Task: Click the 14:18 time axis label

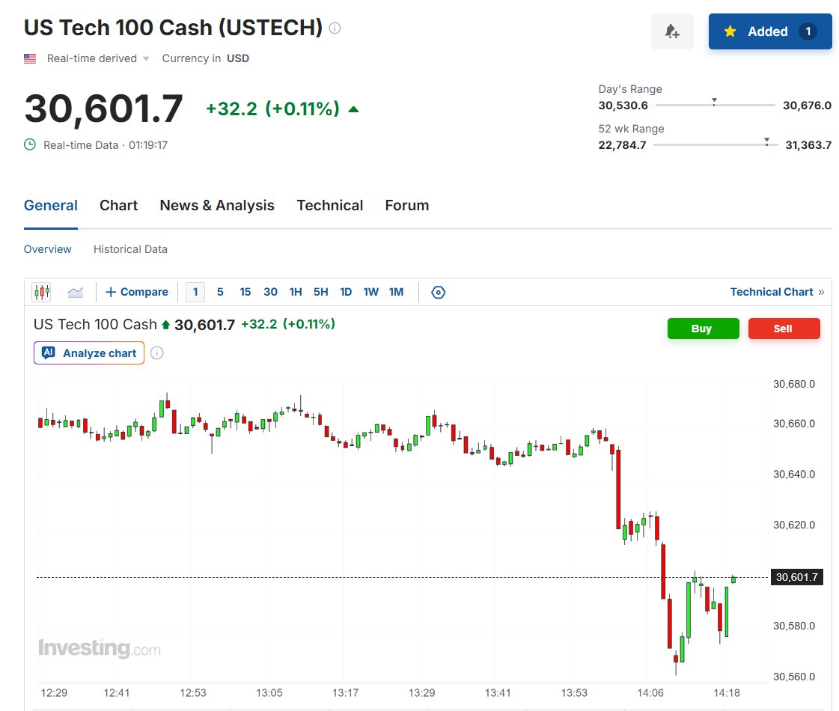Action: click(x=727, y=693)
